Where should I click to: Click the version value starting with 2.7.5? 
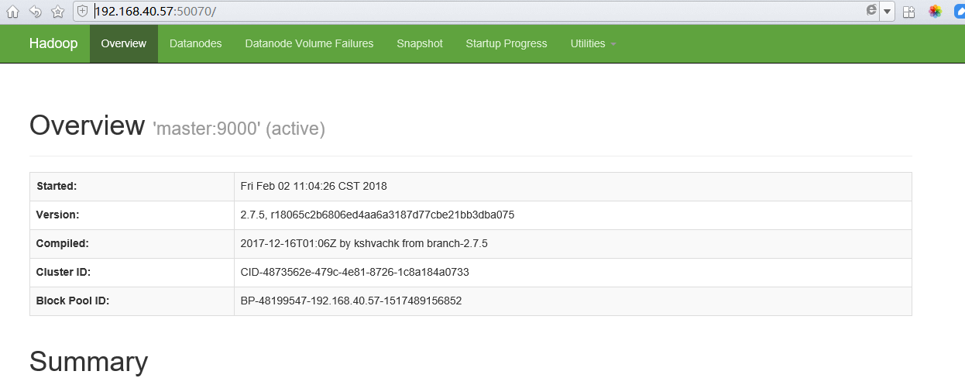click(378, 215)
